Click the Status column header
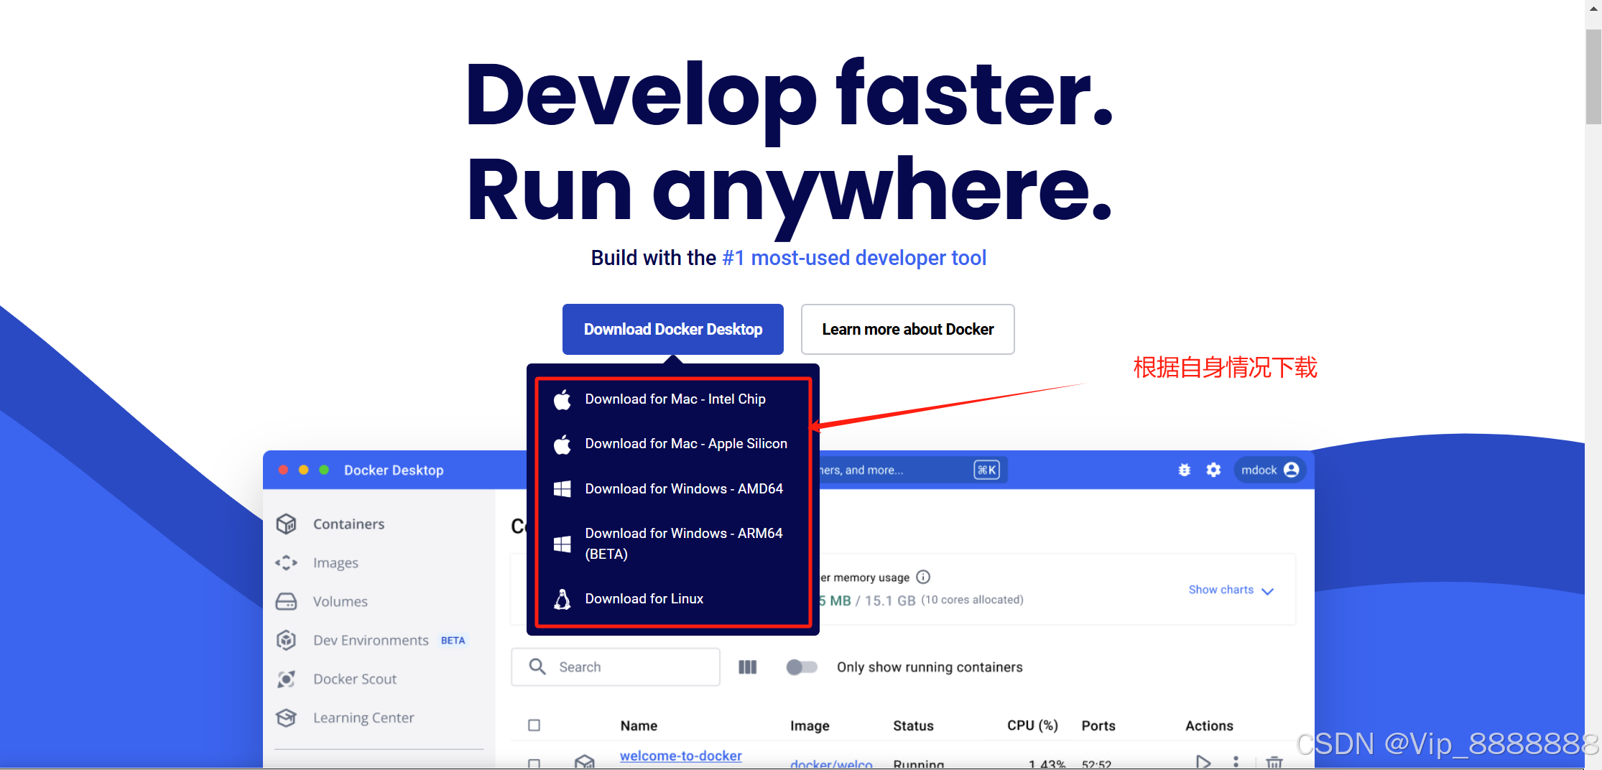The height and width of the screenshot is (770, 1602). [x=913, y=726]
